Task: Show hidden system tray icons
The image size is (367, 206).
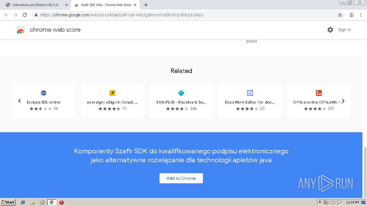Action: point(320,202)
